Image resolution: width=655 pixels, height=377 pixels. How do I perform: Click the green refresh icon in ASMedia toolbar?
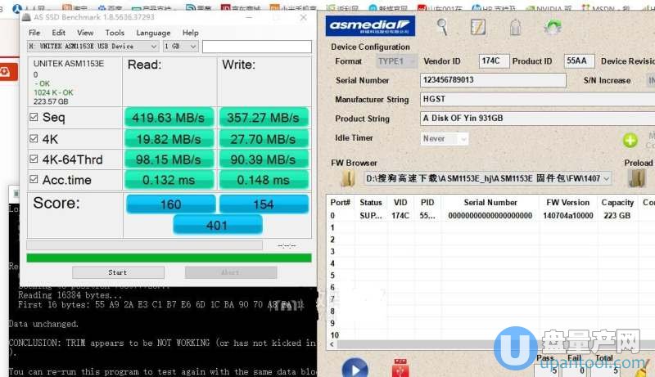[x=553, y=26]
